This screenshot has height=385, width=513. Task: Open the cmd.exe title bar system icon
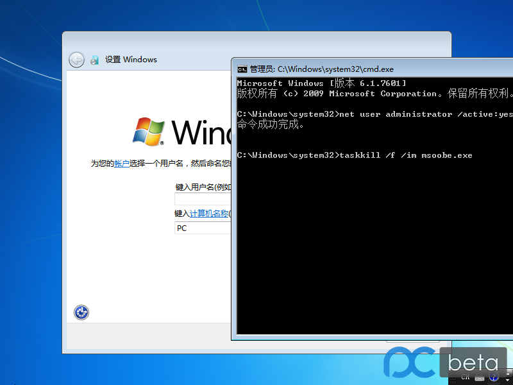[242, 69]
